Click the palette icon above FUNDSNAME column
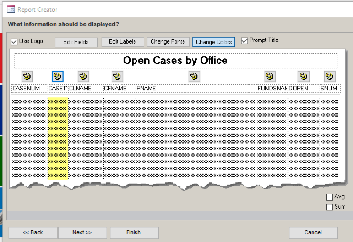Screen dimensions: 353x242 point(270,76)
